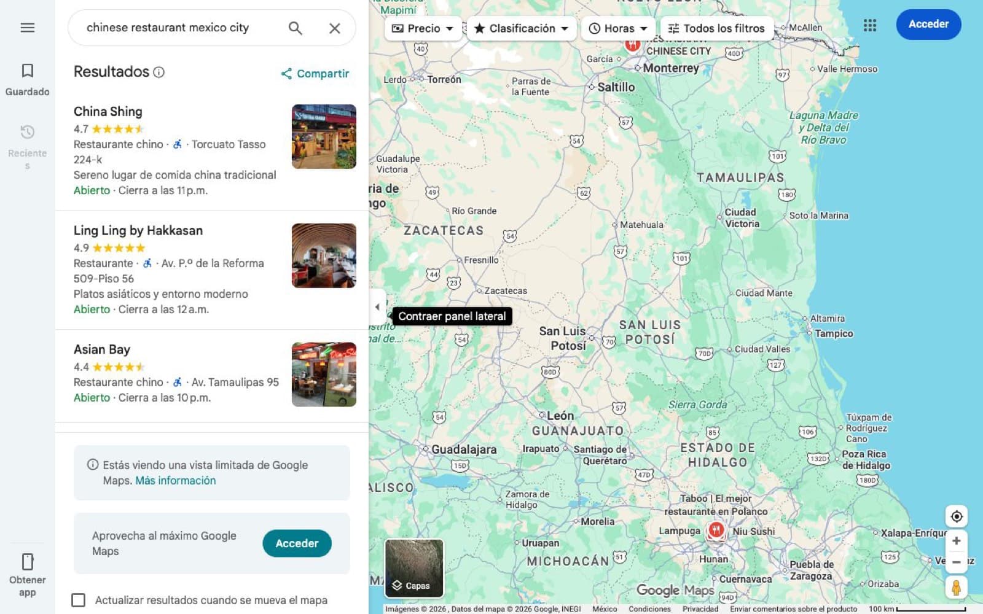
Task: Click Niu Sushi place label
Action: 754,531
